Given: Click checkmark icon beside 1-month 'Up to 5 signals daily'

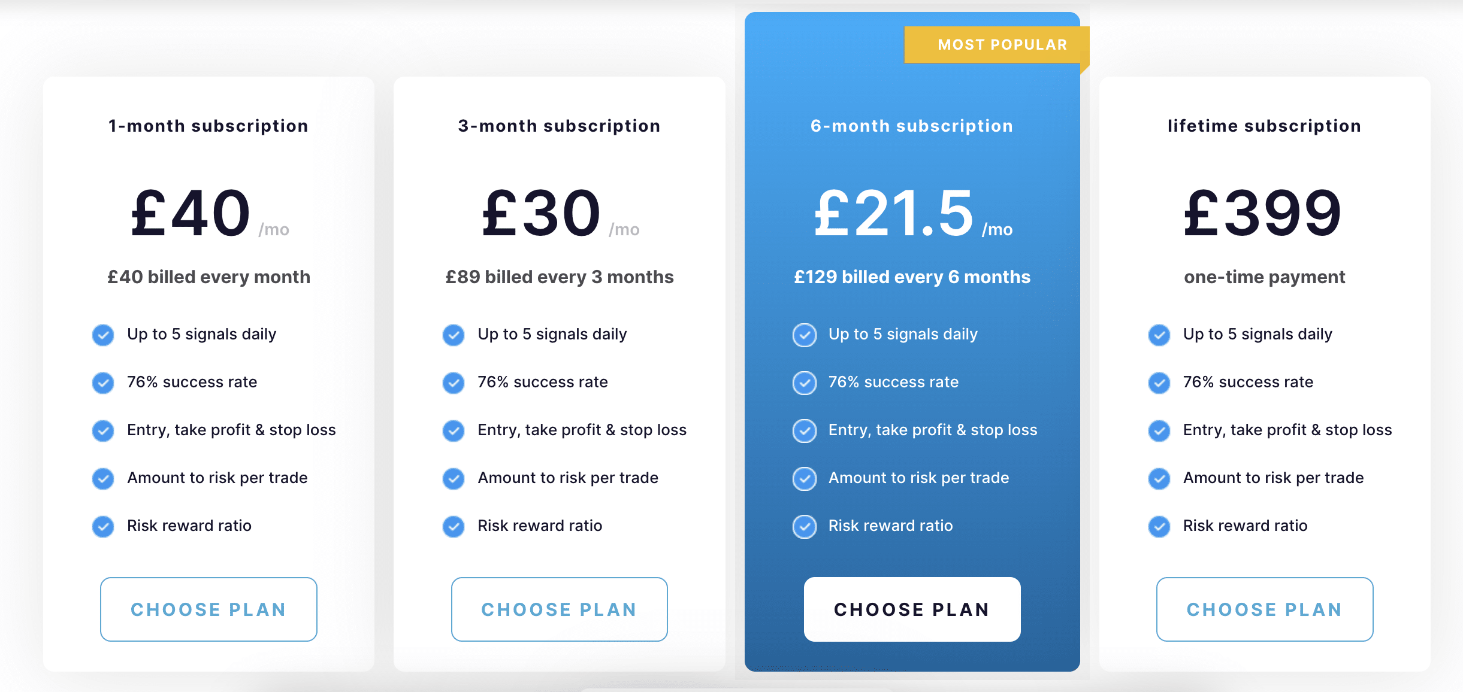Looking at the screenshot, I should coord(103,335).
